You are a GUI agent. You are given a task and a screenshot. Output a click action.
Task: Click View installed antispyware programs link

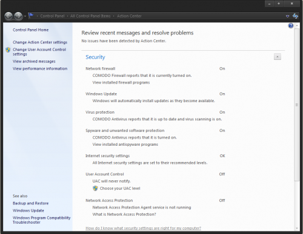125,145
